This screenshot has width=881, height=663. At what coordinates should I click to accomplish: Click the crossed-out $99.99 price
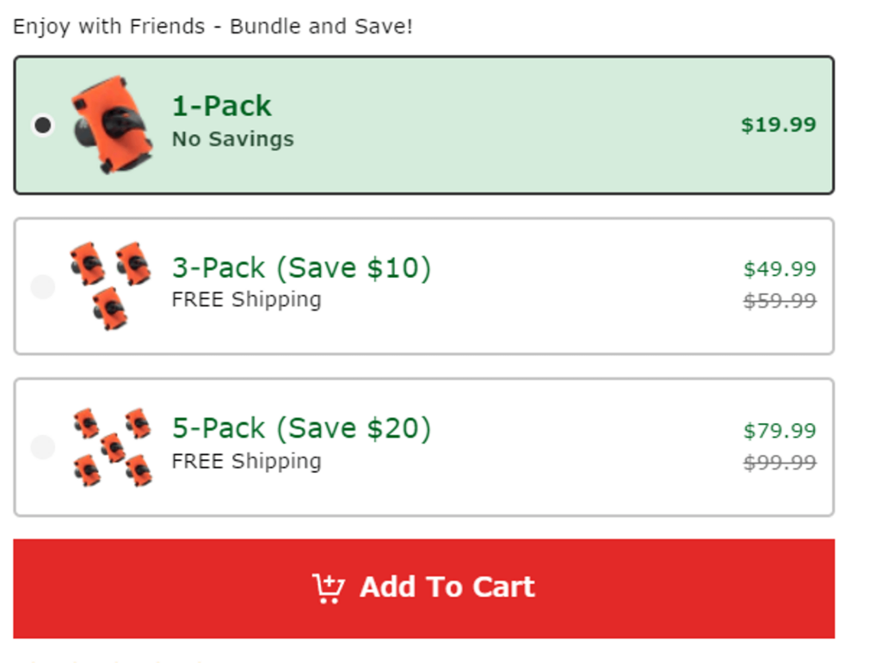coord(779,463)
